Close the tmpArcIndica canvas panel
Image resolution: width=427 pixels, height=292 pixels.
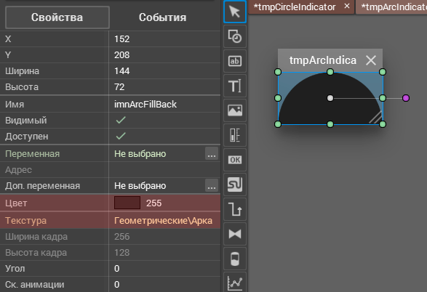click(371, 60)
